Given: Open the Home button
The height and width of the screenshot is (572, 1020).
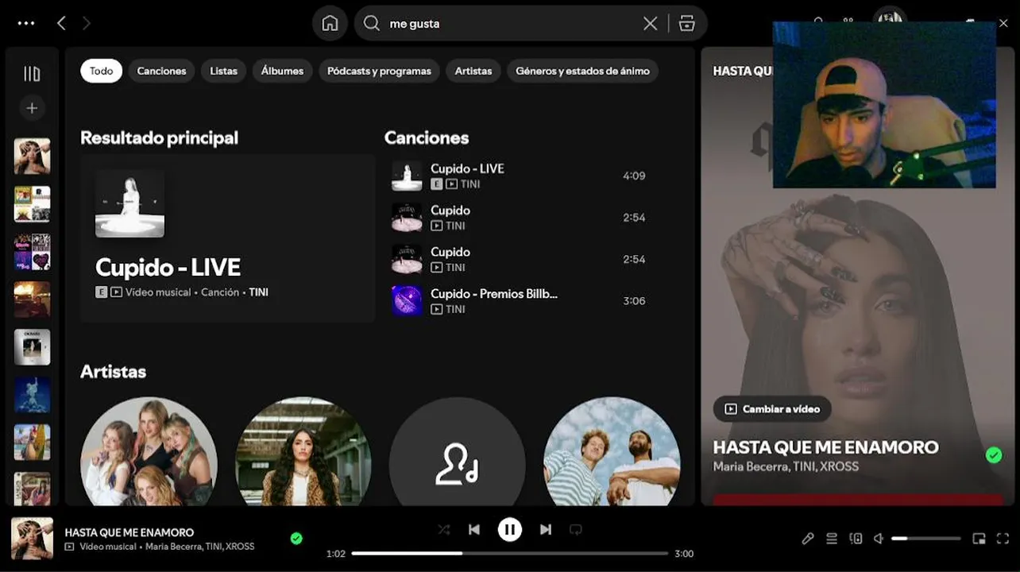Looking at the screenshot, I should tap(330, 24).
